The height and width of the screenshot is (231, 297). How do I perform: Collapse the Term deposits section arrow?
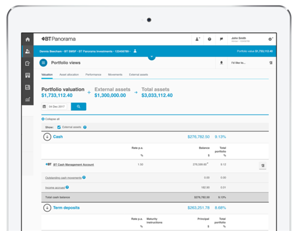pos(47,208)
